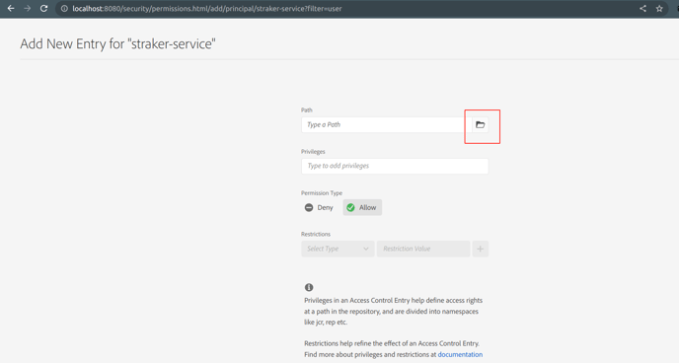Go back in browser history
The width and height of the screenshot is (679, 363).
click(11, 8)
